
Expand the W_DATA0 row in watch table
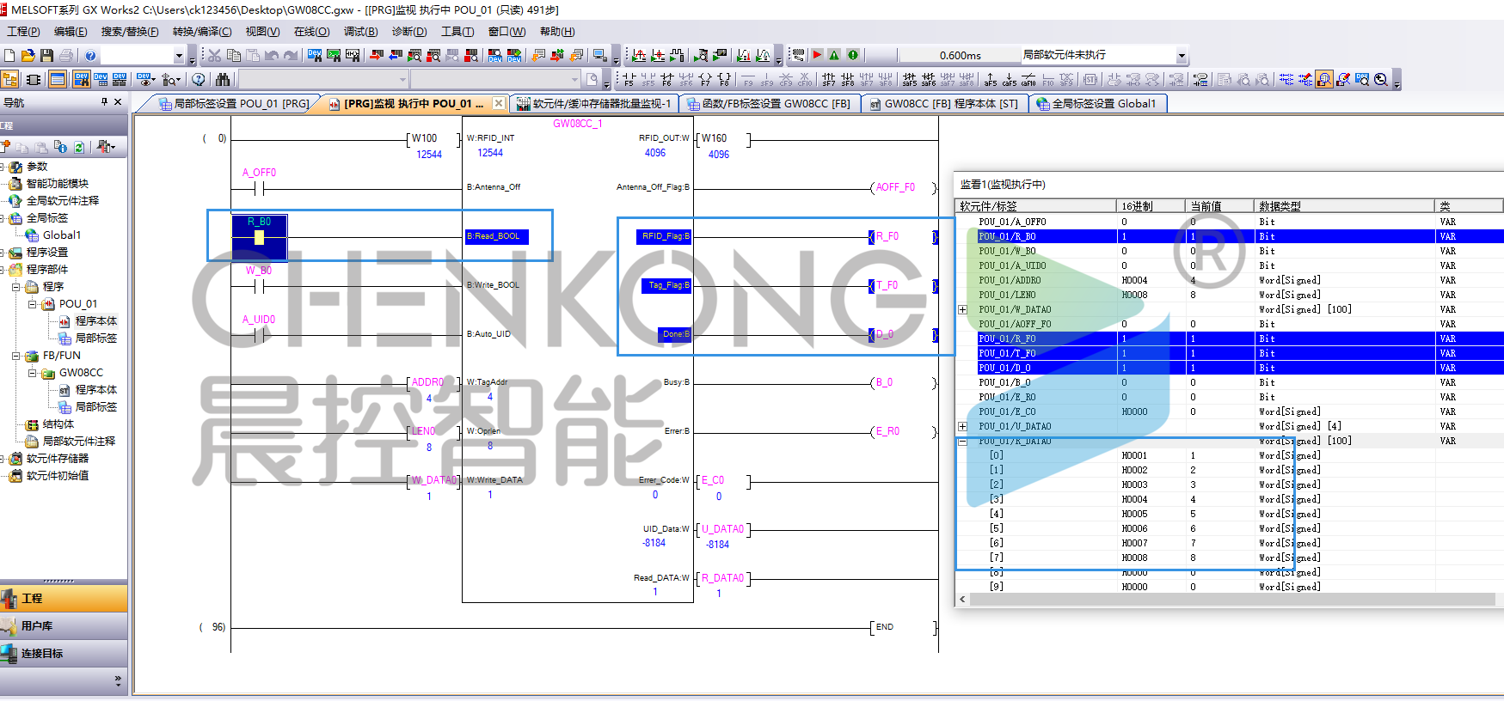tap(962, 309)
